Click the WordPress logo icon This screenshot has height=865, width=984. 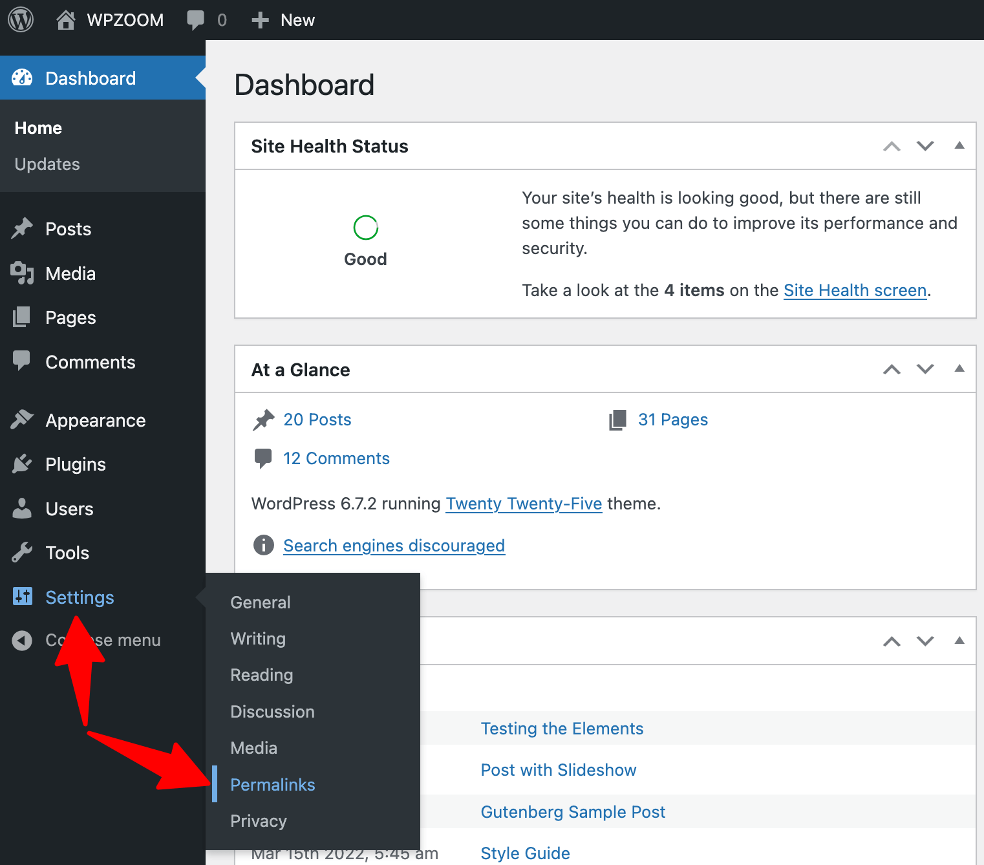coord(21,20)
